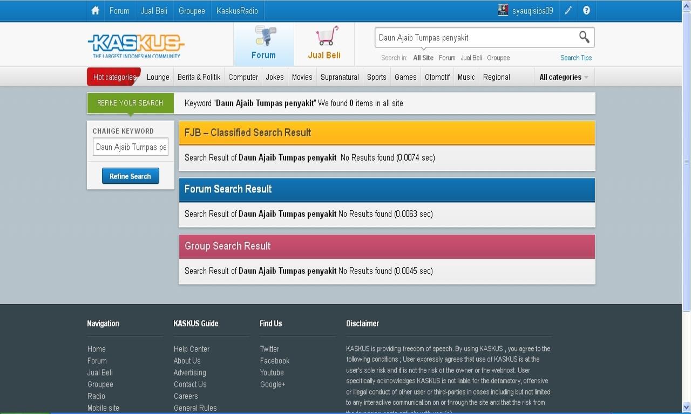The image size is (691, 414).
Task: Open Home link in footer Navigation
Action: pos(97,349)
